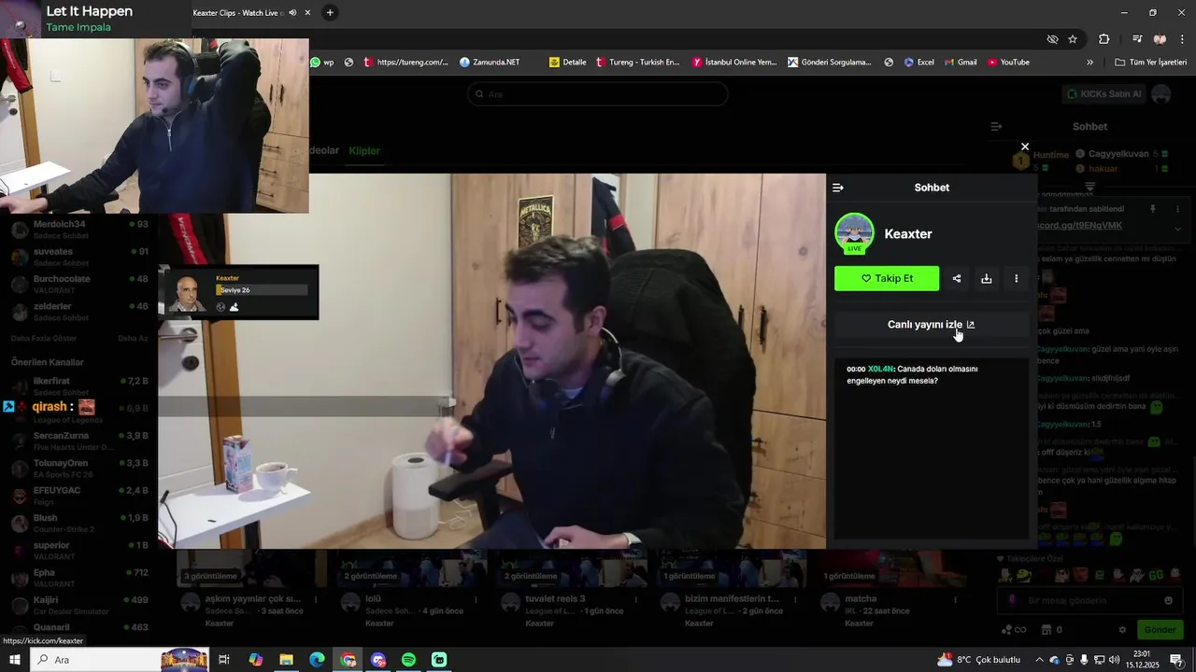Switch to the Klipler tab
The height and width of the screenshot is (672, 1196).
[x=364, y=150]
